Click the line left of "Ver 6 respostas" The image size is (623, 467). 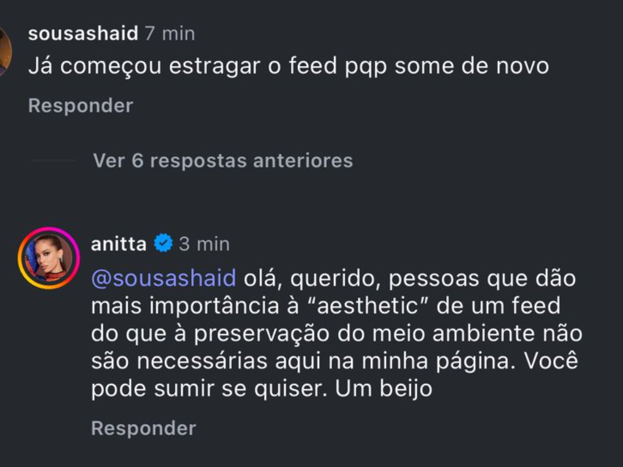point(53,160)
